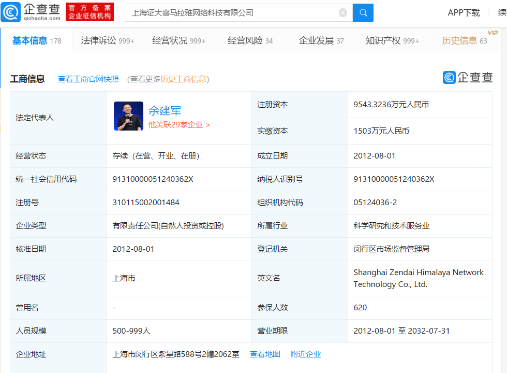
Task: Click 查看工商官网快照 link
Action: [88, 79]
